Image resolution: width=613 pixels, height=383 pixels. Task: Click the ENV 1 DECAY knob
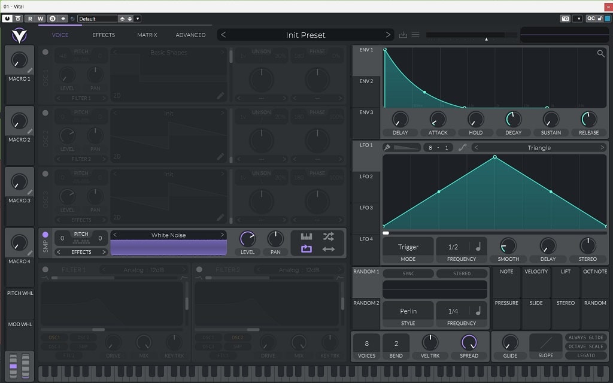click(513, 119)
